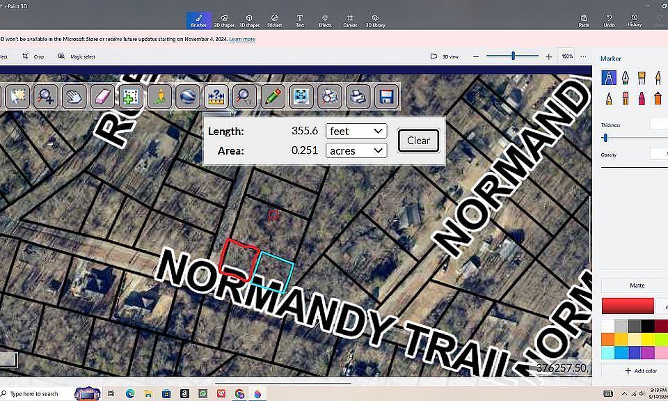Click the pink eraser map tool
The width and height of the screenshot is (668, 401).
tap(102, 96)
